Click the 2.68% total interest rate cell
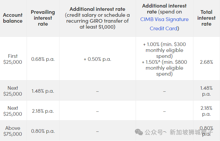This screenshot has width=220, height=141. point(206,62)
